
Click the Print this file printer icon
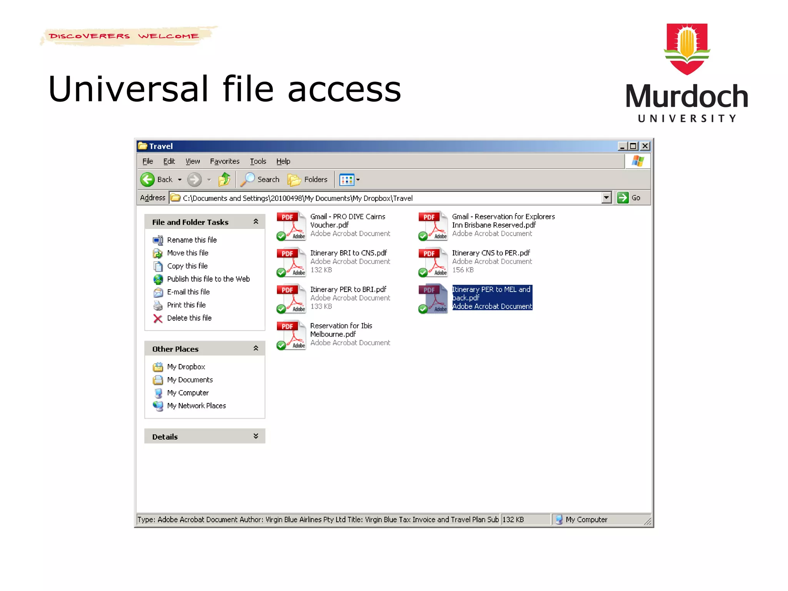[158, 306]
